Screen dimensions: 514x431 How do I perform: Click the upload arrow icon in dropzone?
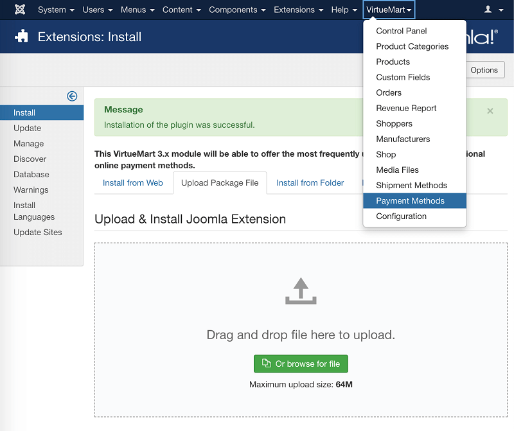(x=301, y=291)
